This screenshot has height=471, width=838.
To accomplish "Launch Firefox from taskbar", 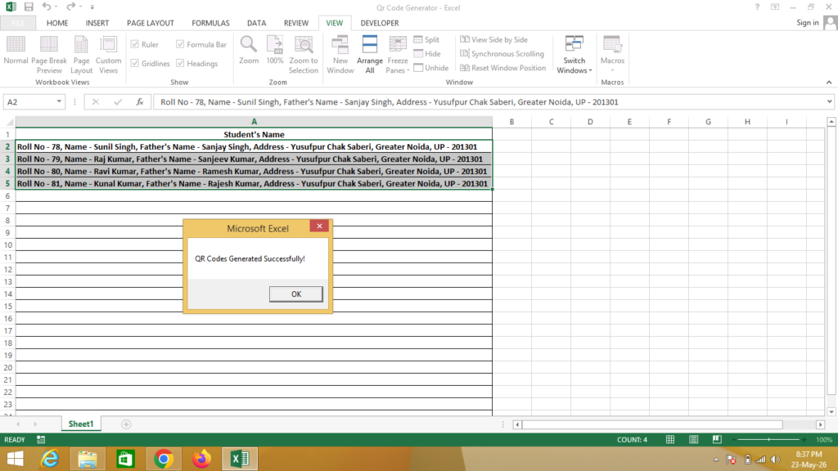I will 201,459.
